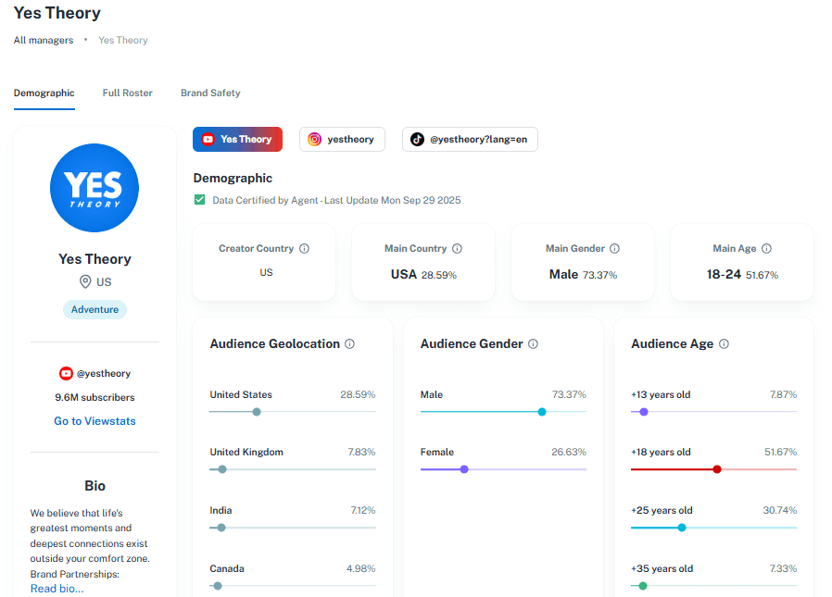This screenshot has width=832, height=597.
Task: Click the Adventure category tag
Action: (x=95, y=310)
